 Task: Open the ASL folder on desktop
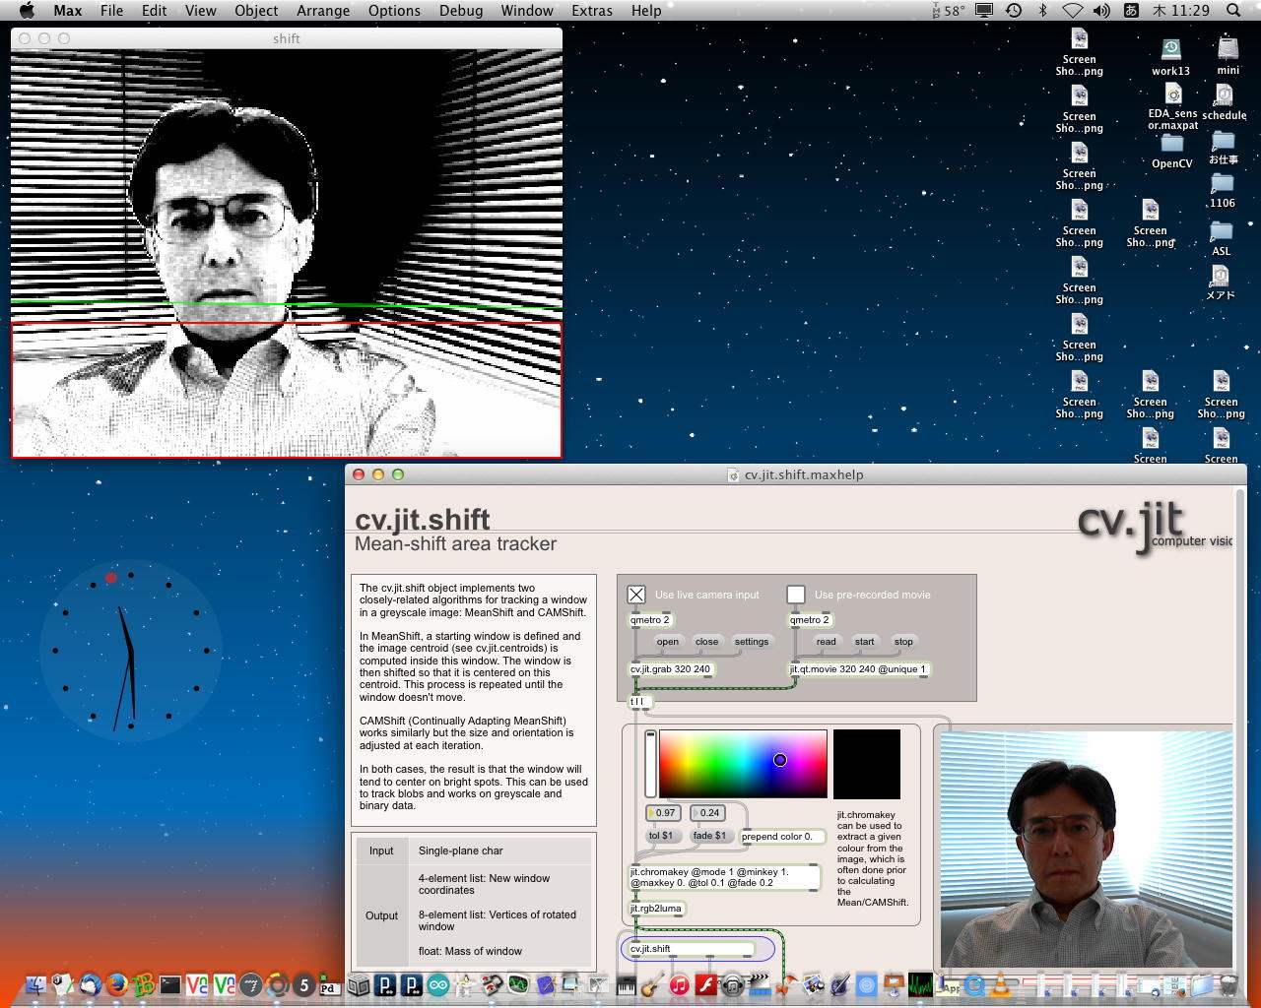tap(1222, 231)
